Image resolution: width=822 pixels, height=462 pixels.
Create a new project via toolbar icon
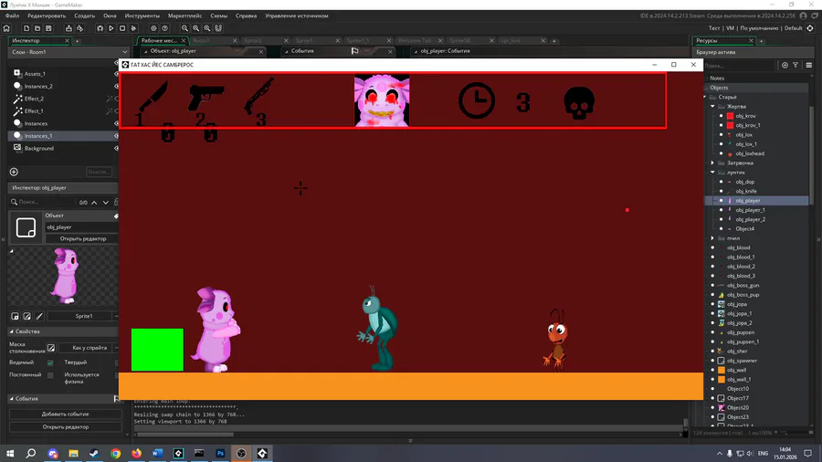(26, 28)
